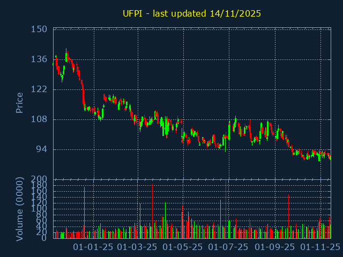343x257 pixels.
Task: Select the 01-03-25 date tick label
Action: 137,247
